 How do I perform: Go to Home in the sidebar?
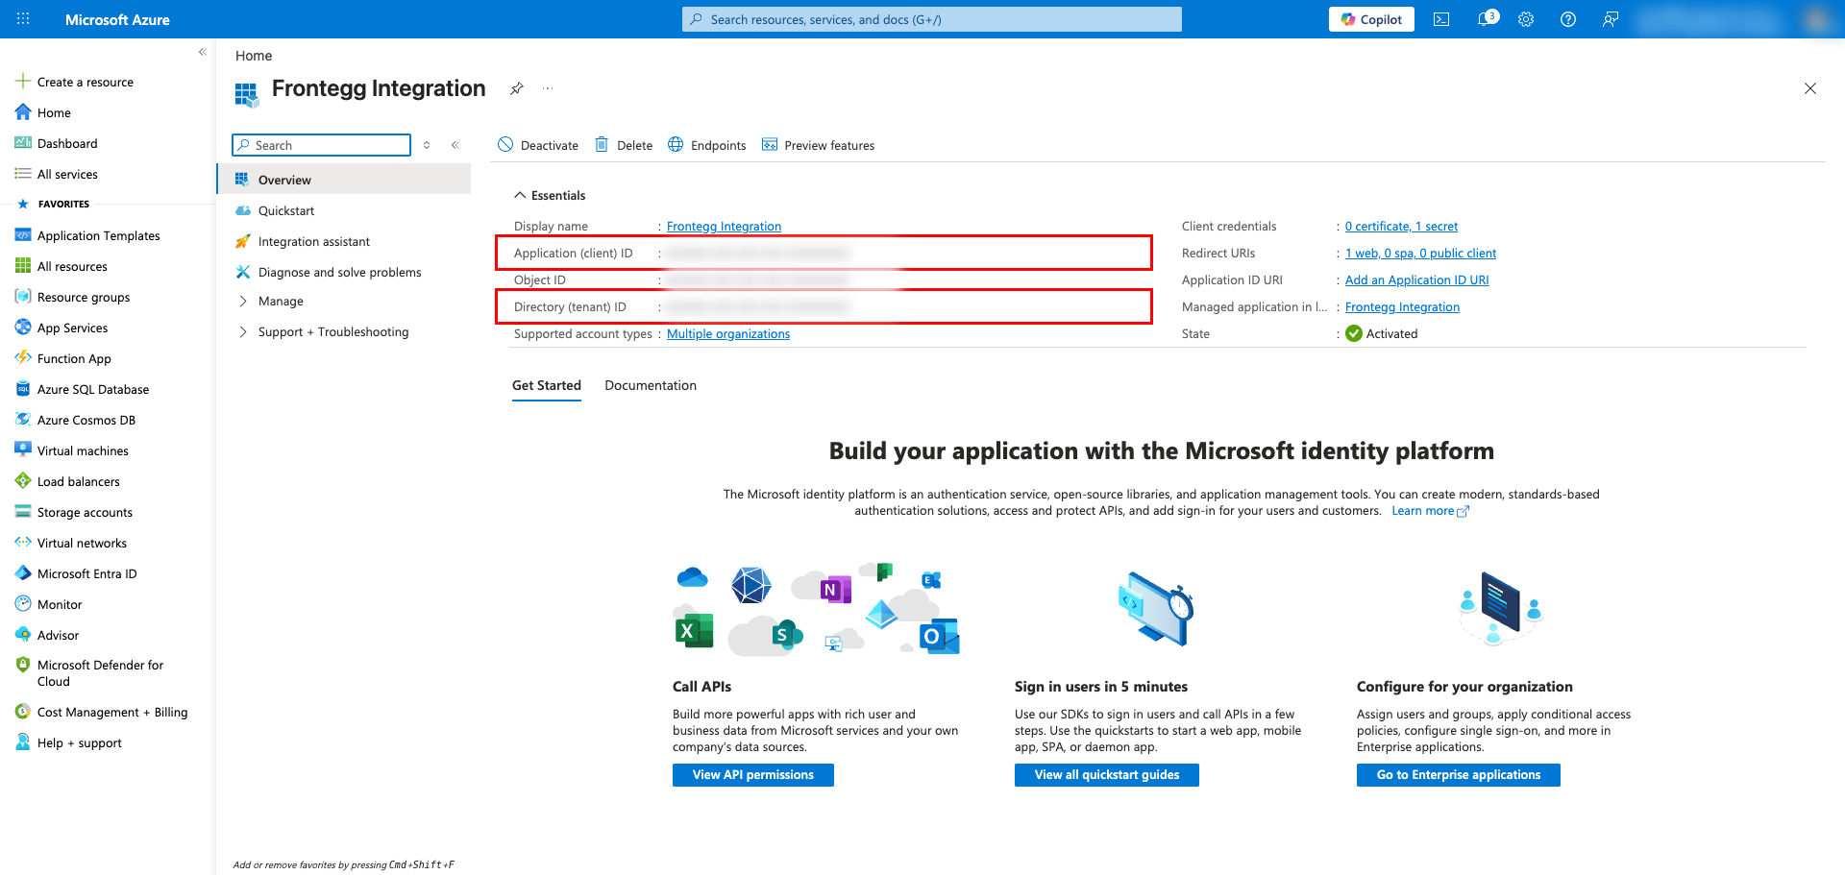pyautogui.click(x=54, y=112)
